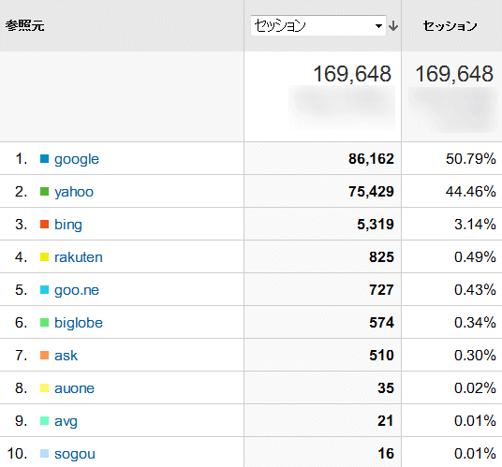502x467 pixels.
Task: Click the 86,162 sessions value
Action: (371, 159)
